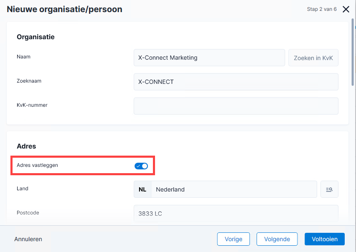
Task: Open the country lookup search icon
Action: point(329,189)
